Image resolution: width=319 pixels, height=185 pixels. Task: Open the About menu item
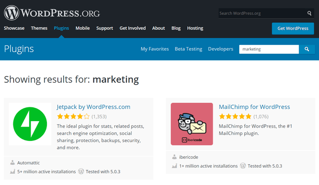point(158,28)
